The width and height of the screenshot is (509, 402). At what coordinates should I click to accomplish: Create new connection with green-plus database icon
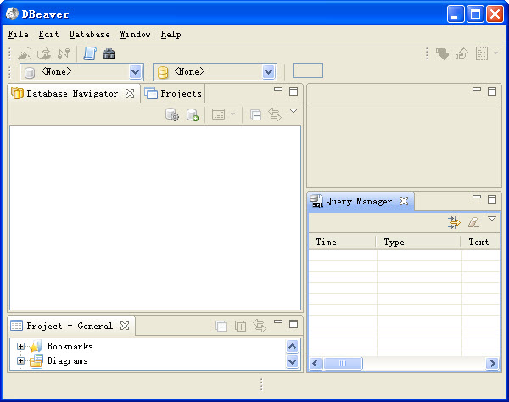[193, 114]
